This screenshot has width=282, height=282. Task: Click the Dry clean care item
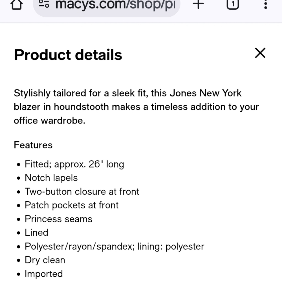(45, 260)
